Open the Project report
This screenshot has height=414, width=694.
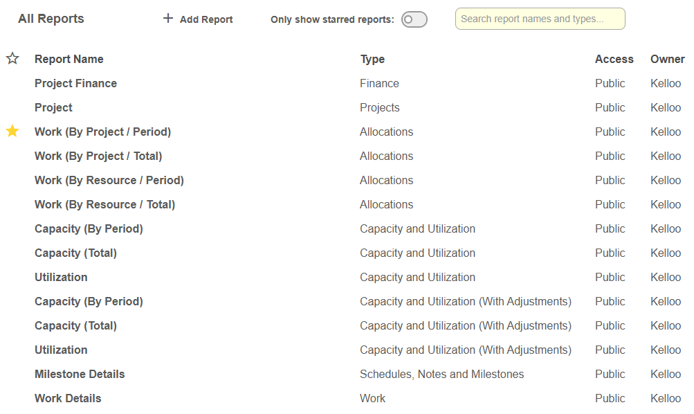(x=53, y=107)
